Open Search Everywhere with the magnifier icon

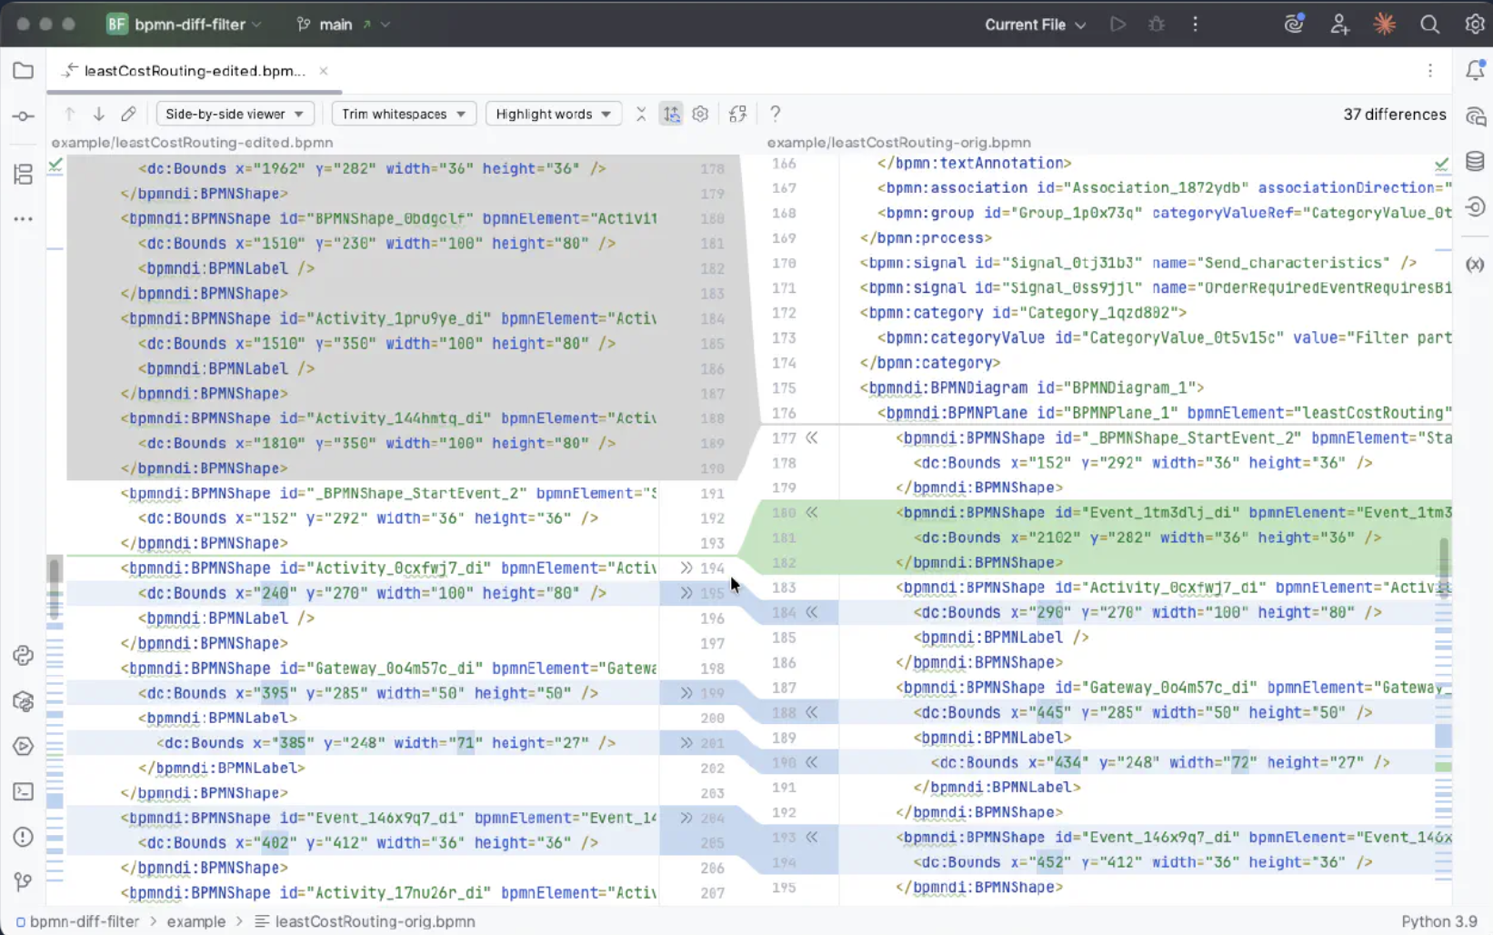1431,25
